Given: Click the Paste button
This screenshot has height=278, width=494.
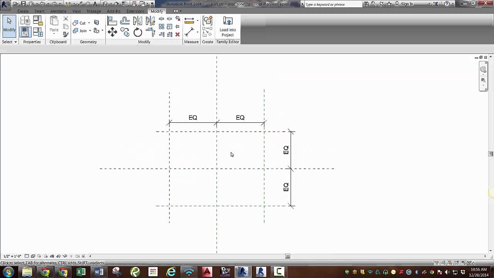Looking at the screenshot, I should [x=54, y=25].
